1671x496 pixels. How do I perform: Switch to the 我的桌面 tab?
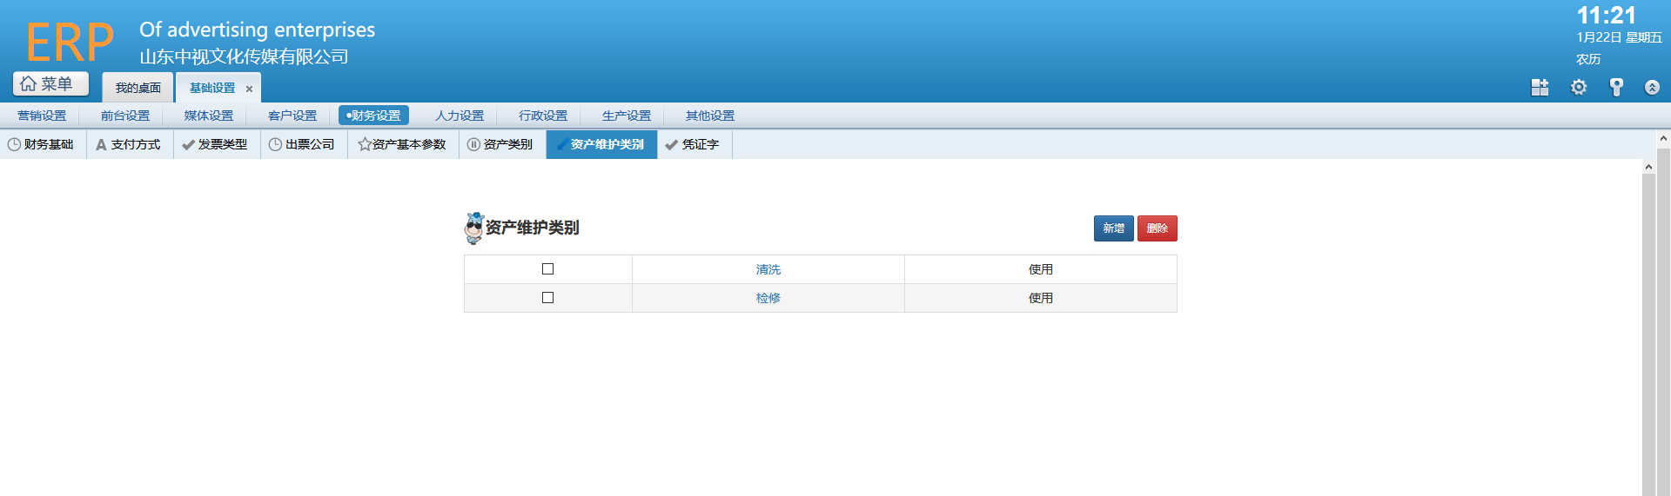(x=138, y=88)
